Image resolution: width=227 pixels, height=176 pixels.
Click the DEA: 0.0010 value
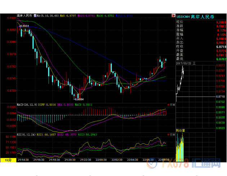pyautogui.click(x=65, y=105)
